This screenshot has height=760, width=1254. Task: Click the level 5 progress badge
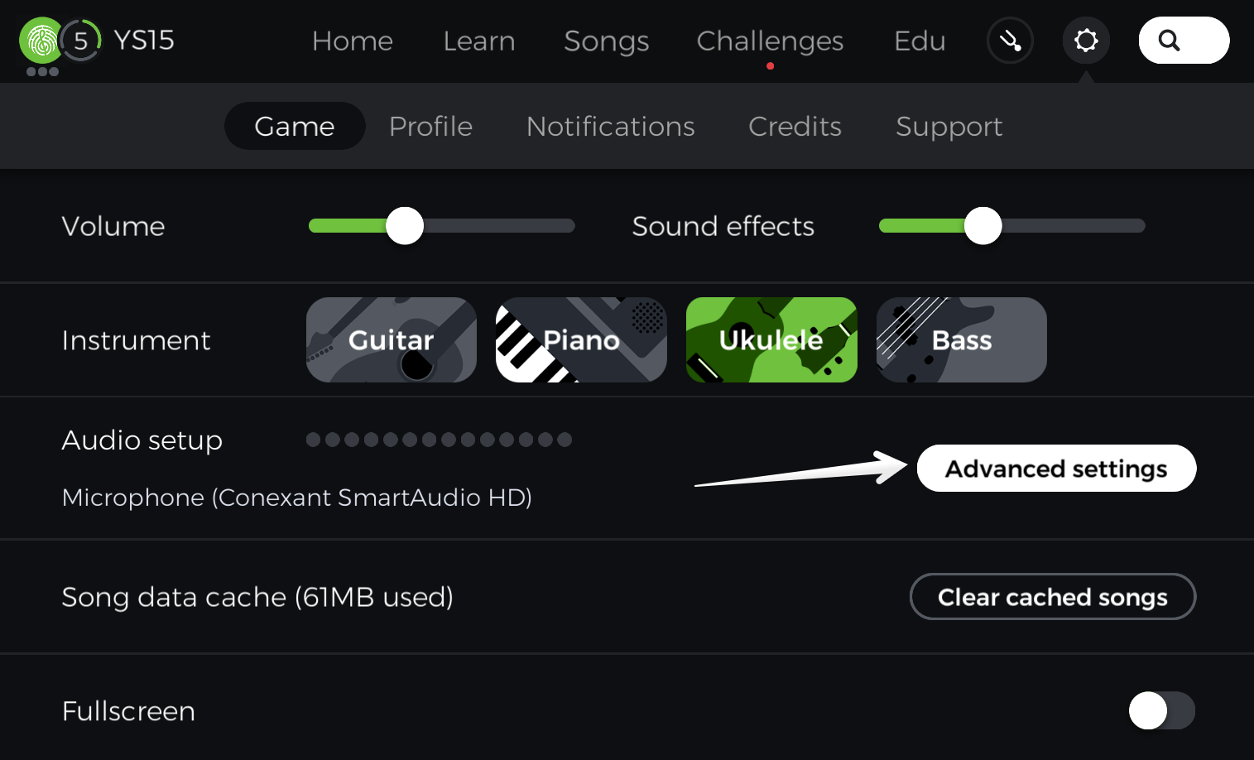click(81, 41)
